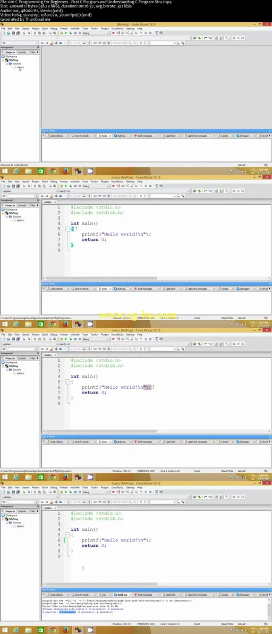Open CppCheck log tab in empty-editor frame
The width and height of the screenshot is (272, 634).
point(170,136)
